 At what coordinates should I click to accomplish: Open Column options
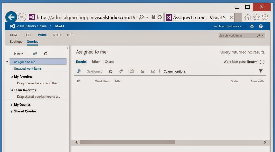tap(175, 71)
